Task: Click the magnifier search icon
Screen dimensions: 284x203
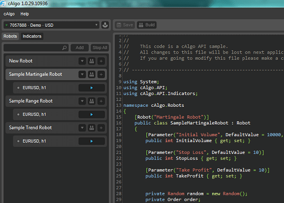Action: 64,48
